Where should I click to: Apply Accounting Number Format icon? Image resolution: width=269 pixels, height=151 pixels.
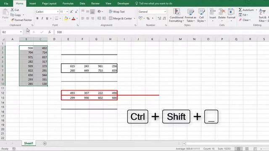tap(140, 18)
